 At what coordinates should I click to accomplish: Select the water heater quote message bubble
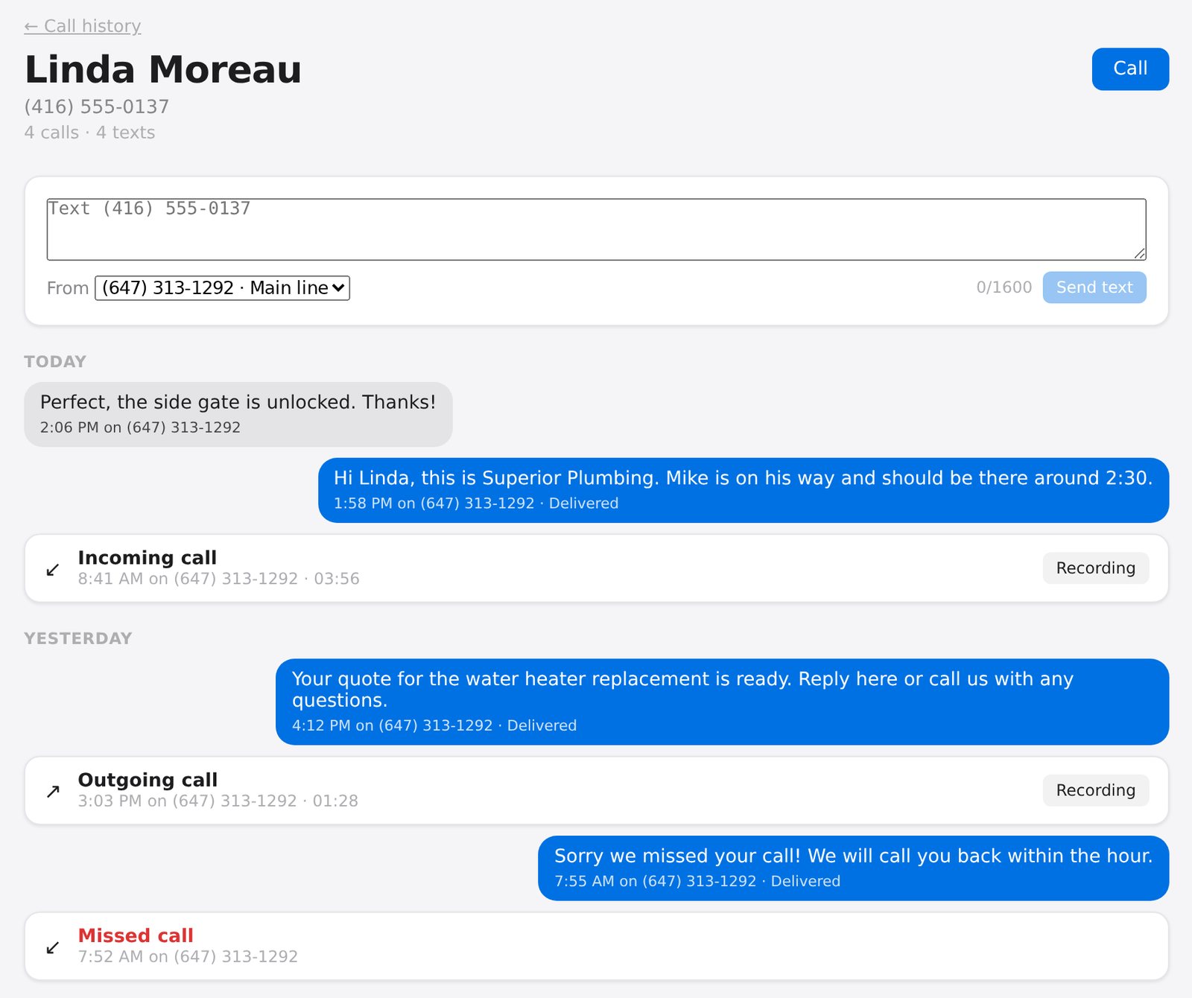[x=722, y=702]
